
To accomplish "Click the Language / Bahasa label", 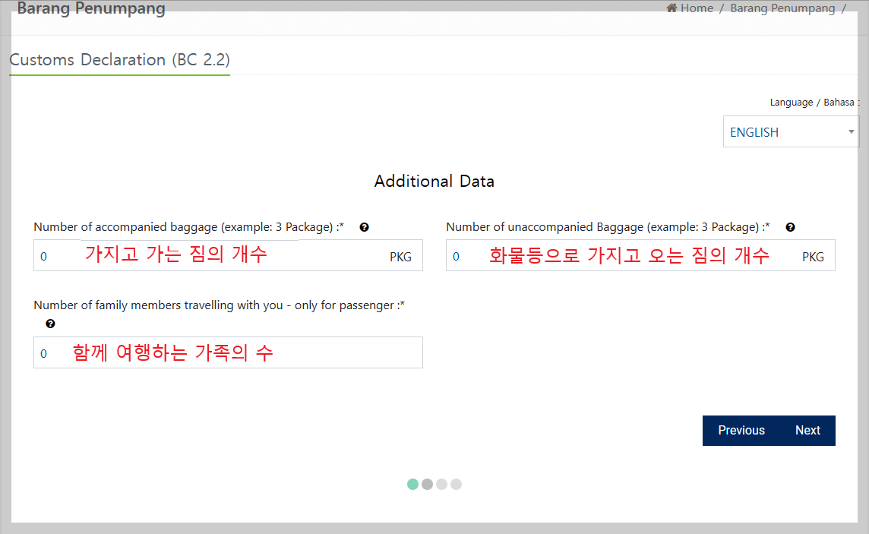I will tap(814, 103).
